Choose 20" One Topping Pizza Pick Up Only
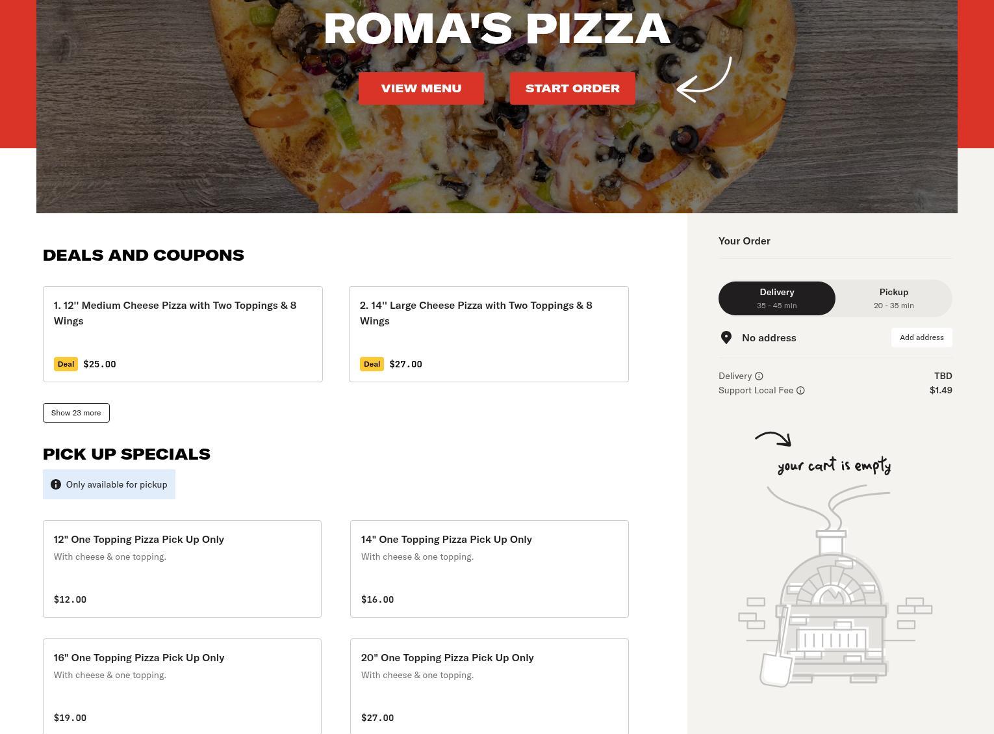Screen dimensions: 994x734 [x=489, y=687]
